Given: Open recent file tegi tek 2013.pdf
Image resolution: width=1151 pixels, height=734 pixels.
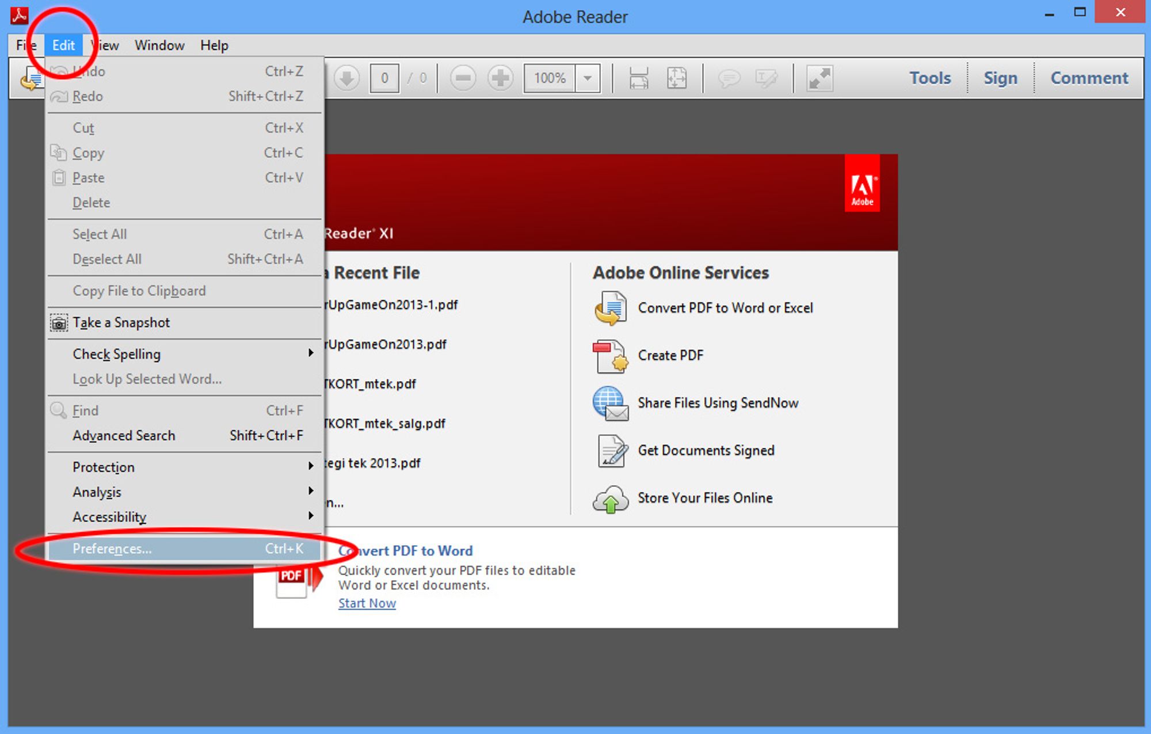Looking at the screenshot, I should [x=372, y=463].
